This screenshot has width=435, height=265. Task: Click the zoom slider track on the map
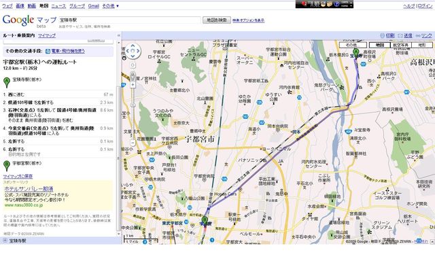133,113
